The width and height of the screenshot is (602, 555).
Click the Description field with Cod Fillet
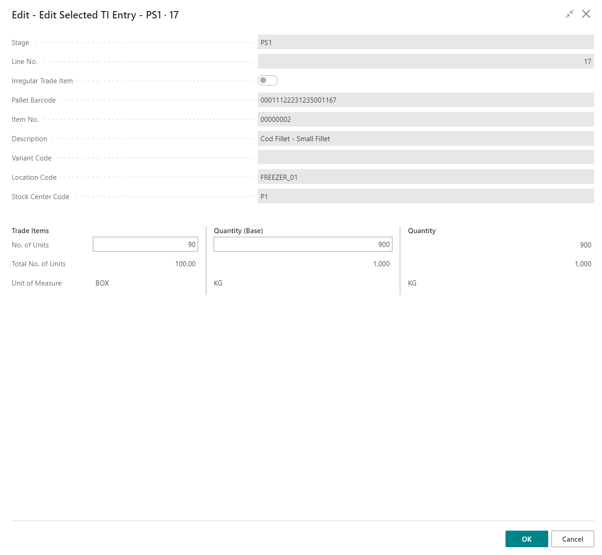click(426, 139)
